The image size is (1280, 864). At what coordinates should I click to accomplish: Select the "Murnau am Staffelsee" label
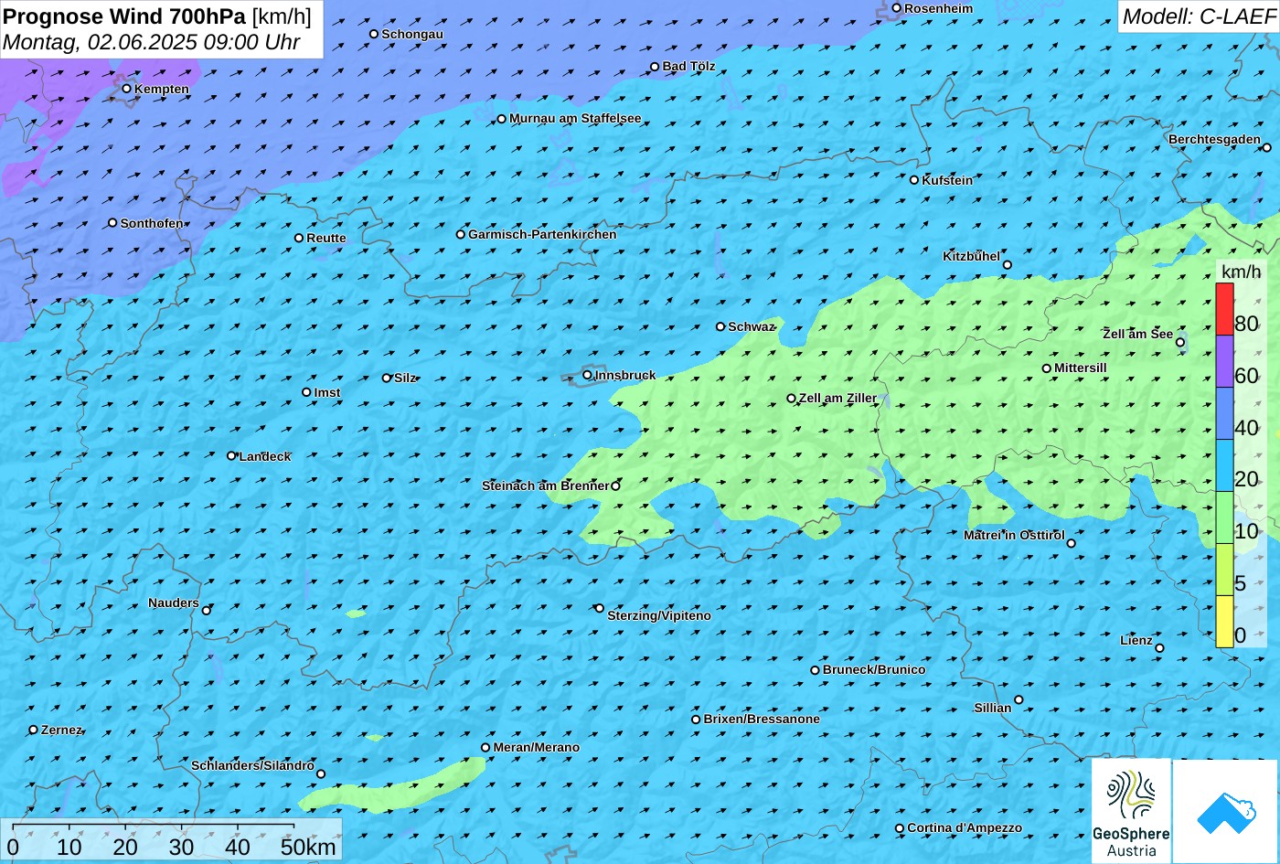click(575, 119)
